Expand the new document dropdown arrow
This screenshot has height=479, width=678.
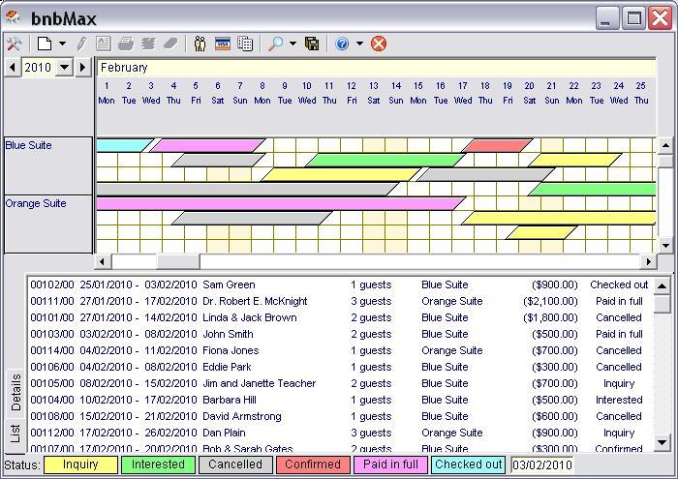tap(62, 44)
